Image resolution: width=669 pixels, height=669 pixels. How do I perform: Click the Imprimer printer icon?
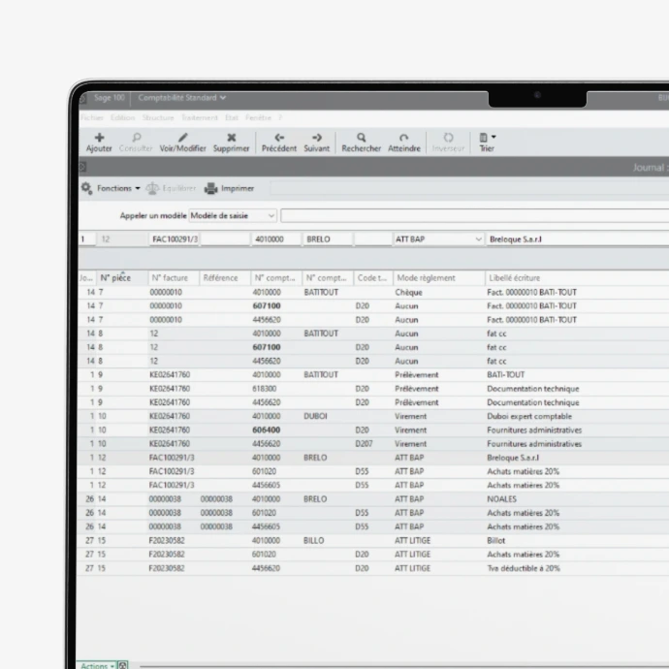pos(210,188)
